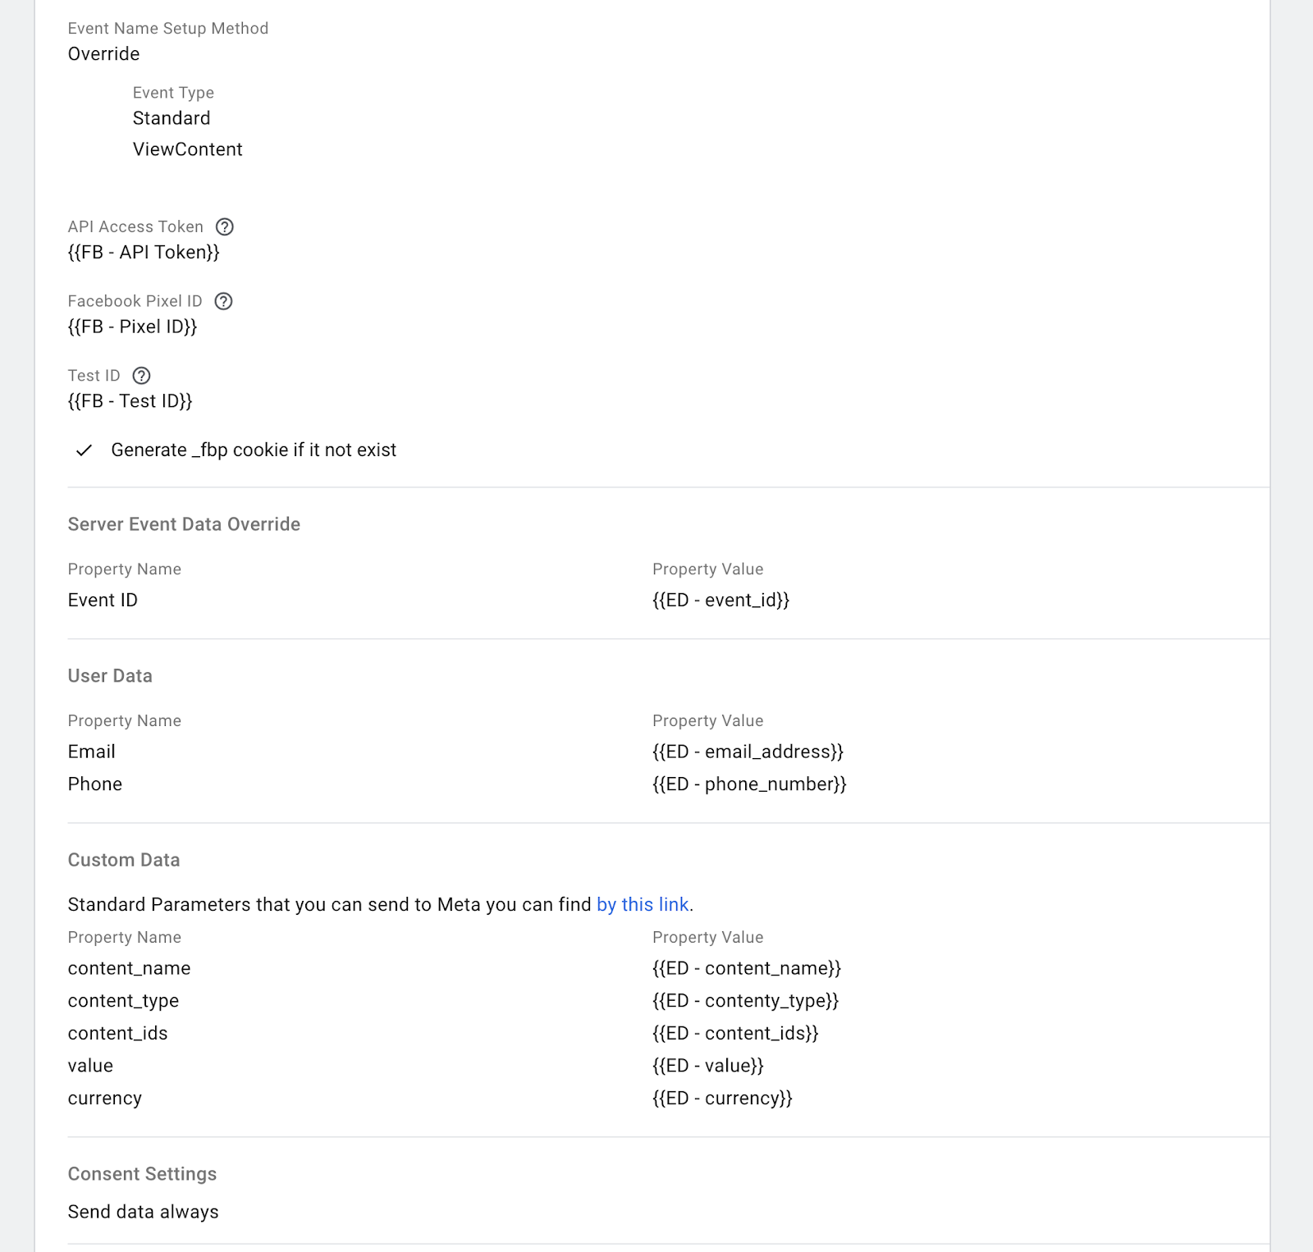
Task: Toggle the ViewContent event type selection
Action: point(187,149)
